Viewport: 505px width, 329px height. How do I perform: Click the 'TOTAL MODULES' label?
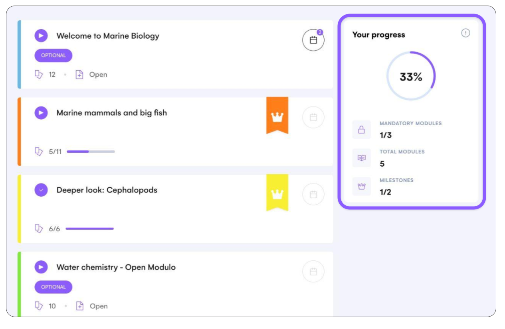click(x=402, y=152)
